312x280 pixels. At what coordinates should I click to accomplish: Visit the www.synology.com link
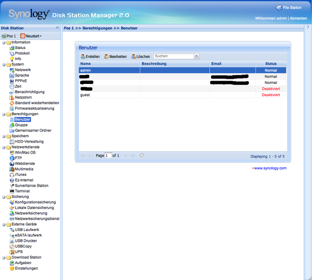coord(270,168)
